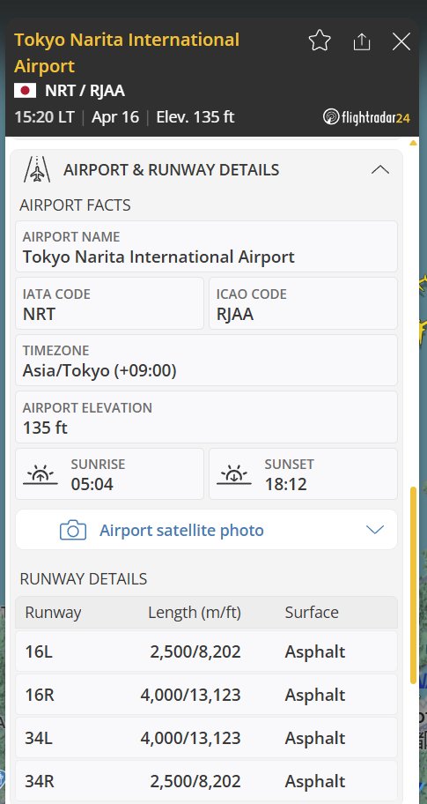Expand the satellite photo chevron
The height and width of the screenshot is (804, 427).
(x=375, y=530)
